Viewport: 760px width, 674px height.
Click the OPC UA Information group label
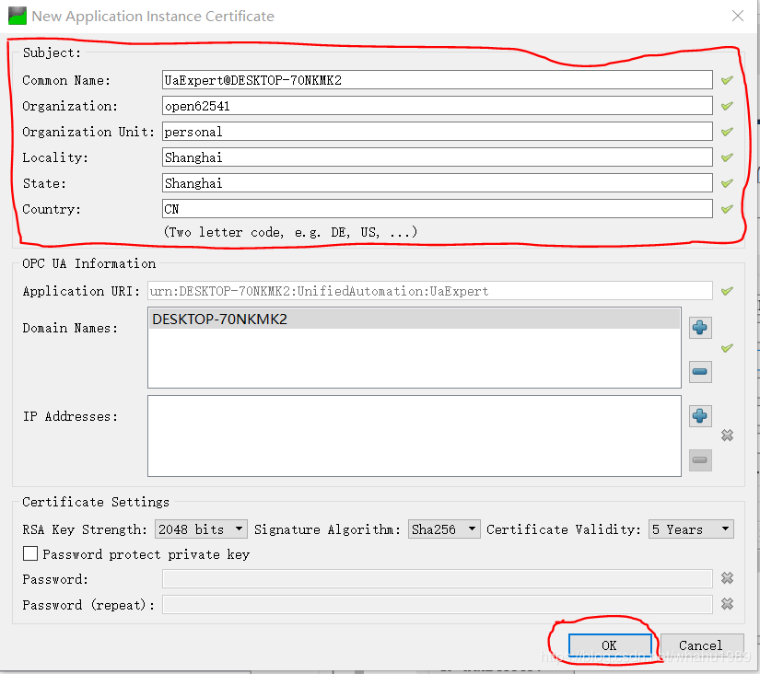coord(89,263)
